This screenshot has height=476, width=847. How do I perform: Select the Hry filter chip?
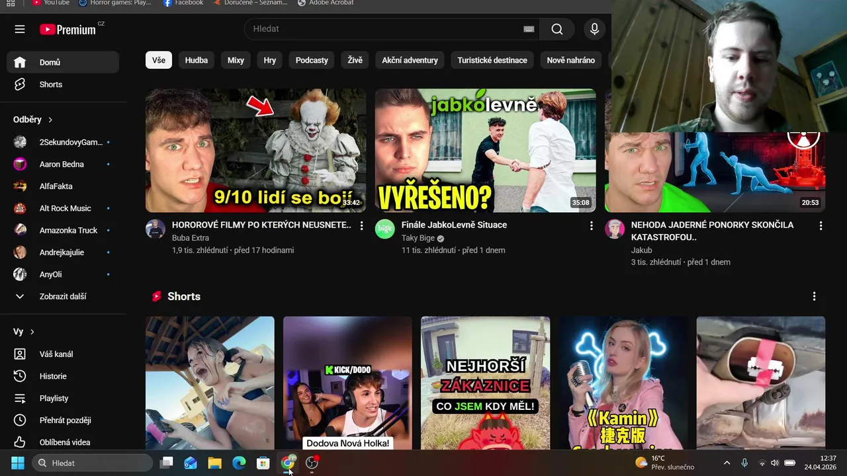[x=270, y=60]
